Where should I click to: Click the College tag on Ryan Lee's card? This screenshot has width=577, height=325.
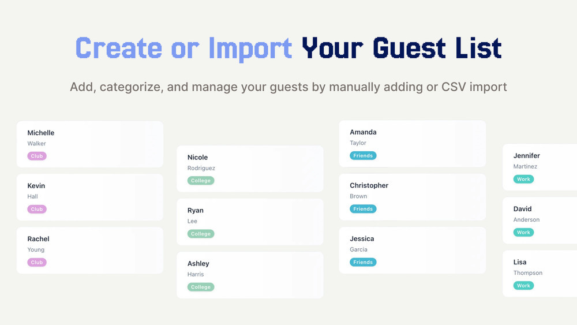coord(201,234)
